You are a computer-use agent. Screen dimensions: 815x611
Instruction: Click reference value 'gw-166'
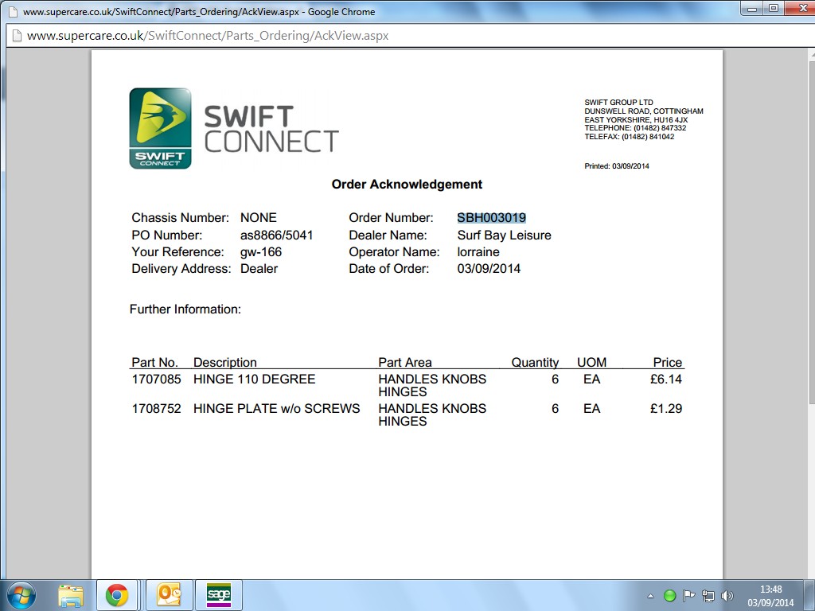(261, 252)
